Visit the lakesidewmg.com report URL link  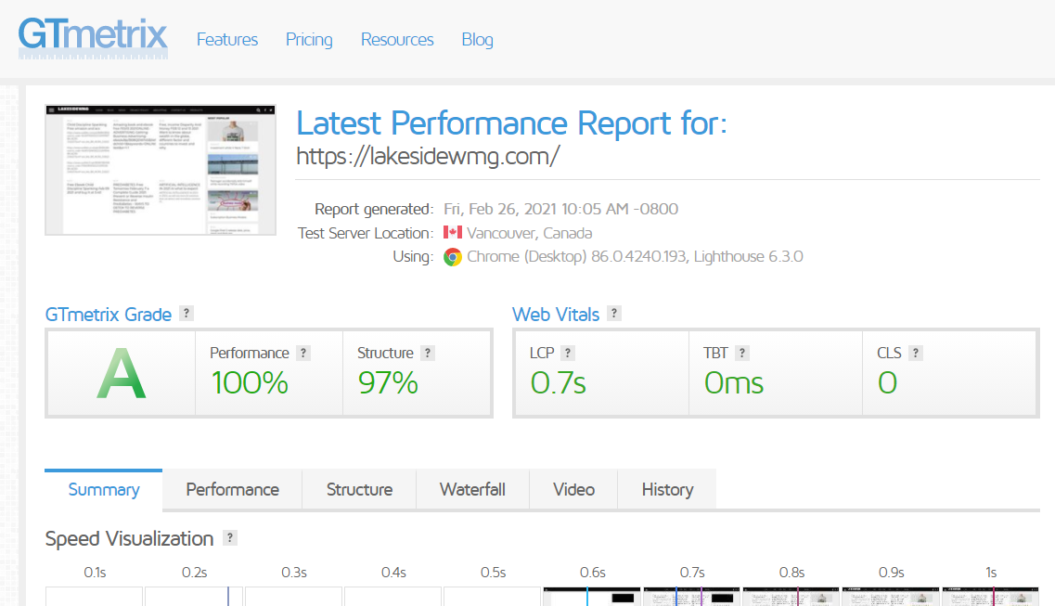pos(428,156)
